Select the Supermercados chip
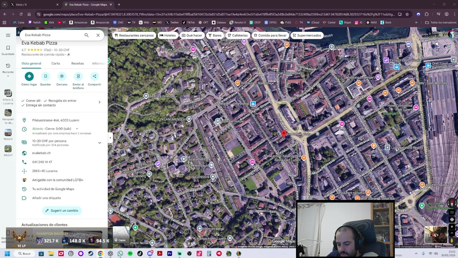 coord(307,35)
